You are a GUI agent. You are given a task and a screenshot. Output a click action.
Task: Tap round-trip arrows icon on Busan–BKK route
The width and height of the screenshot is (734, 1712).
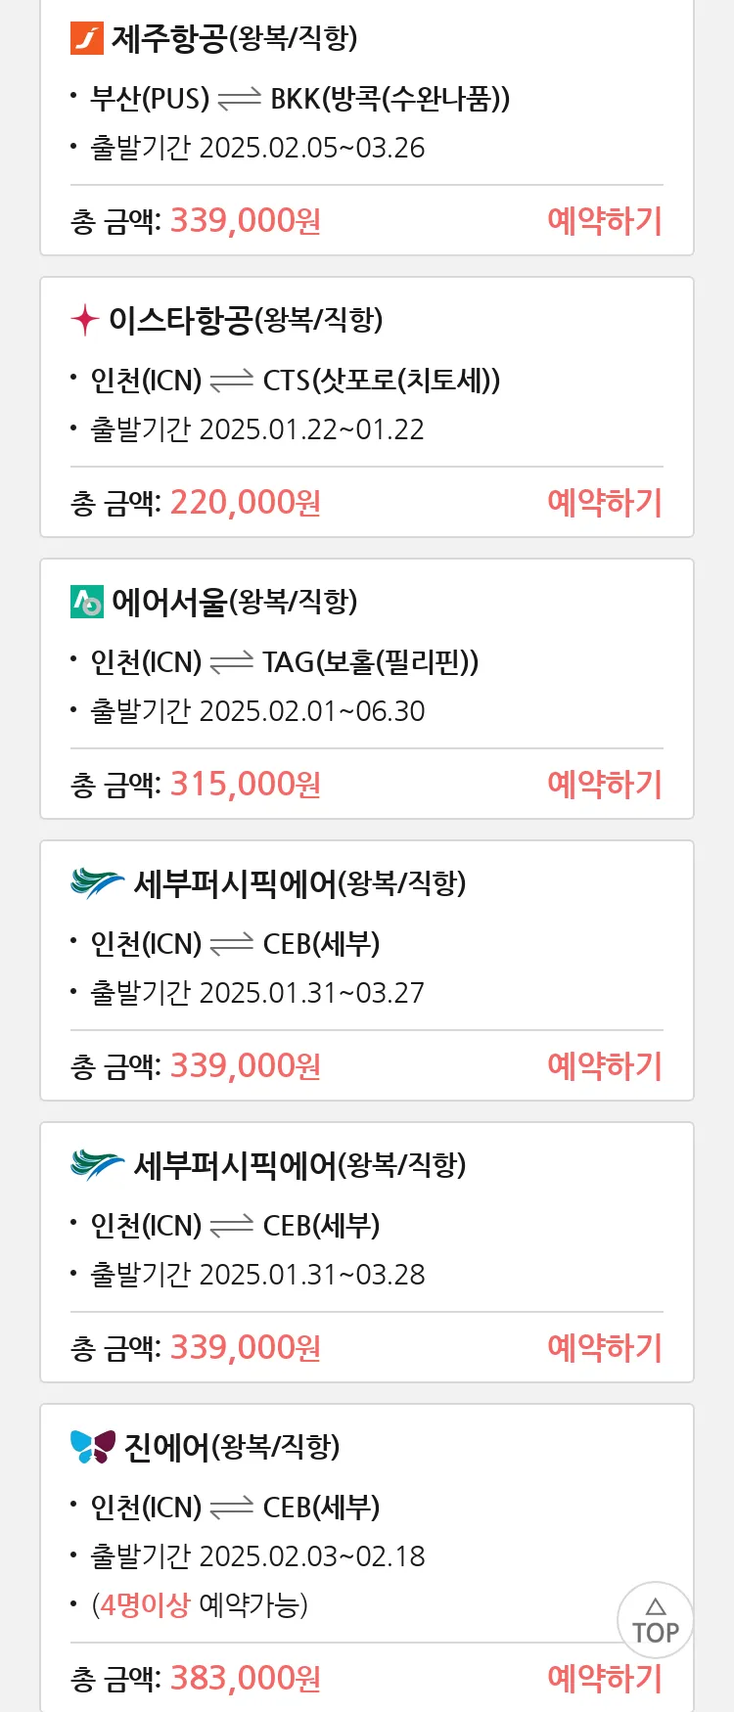click(x=239, y=99)
